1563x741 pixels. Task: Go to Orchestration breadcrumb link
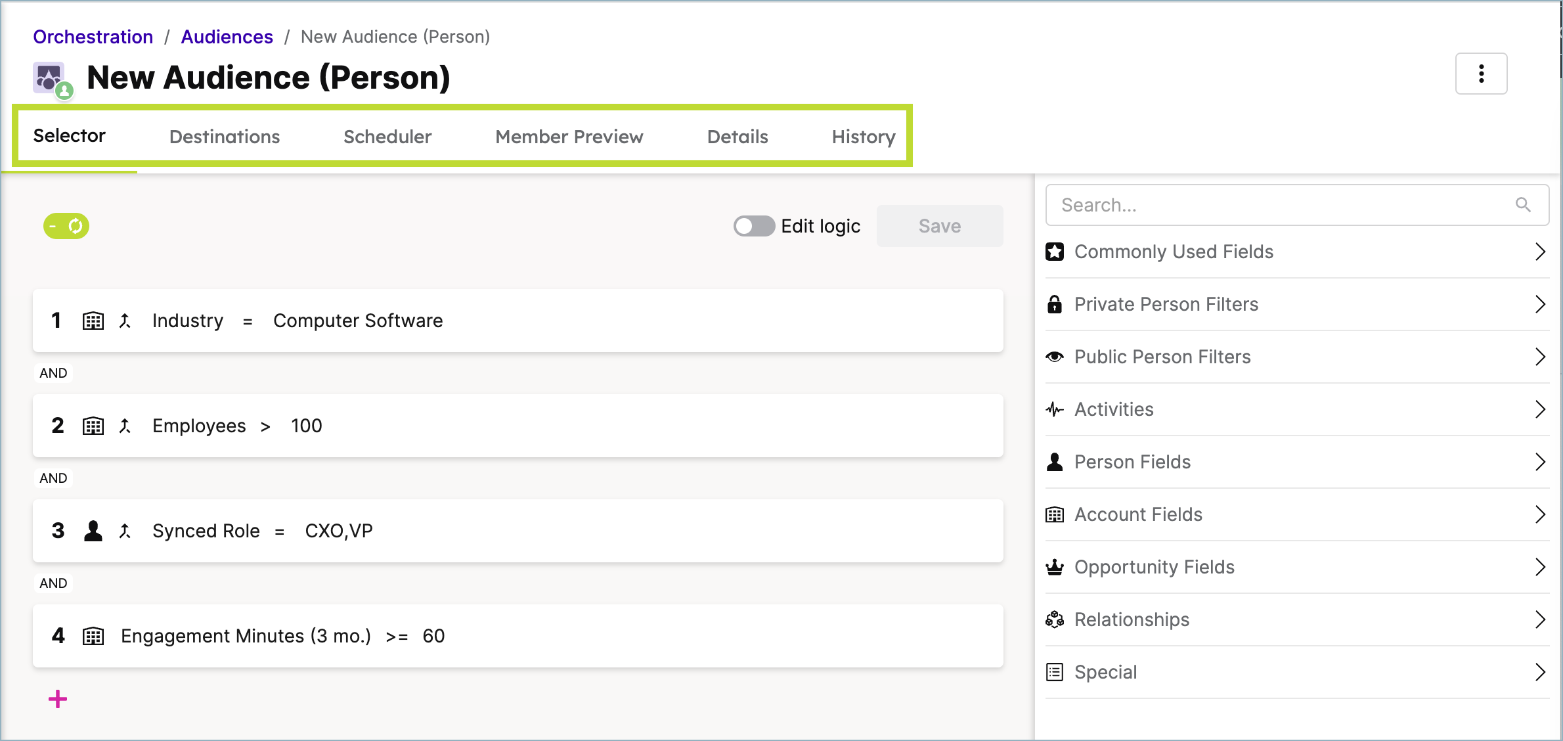(93, 37)
